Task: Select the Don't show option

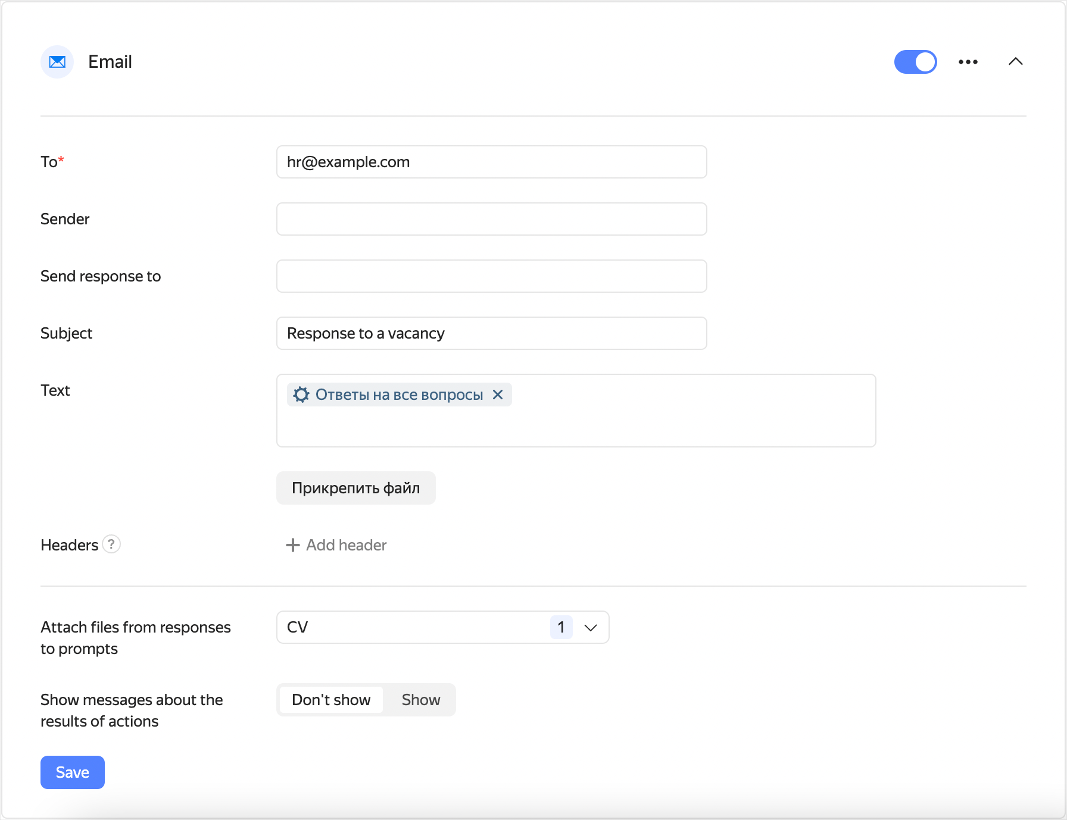Action: coord(331,700)
